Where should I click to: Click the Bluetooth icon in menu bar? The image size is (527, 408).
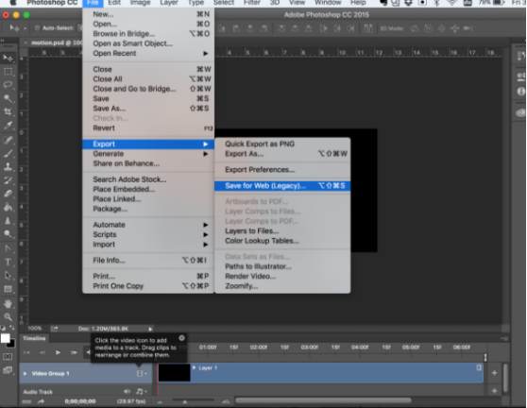pyautogui.click(x=436, y=3)
